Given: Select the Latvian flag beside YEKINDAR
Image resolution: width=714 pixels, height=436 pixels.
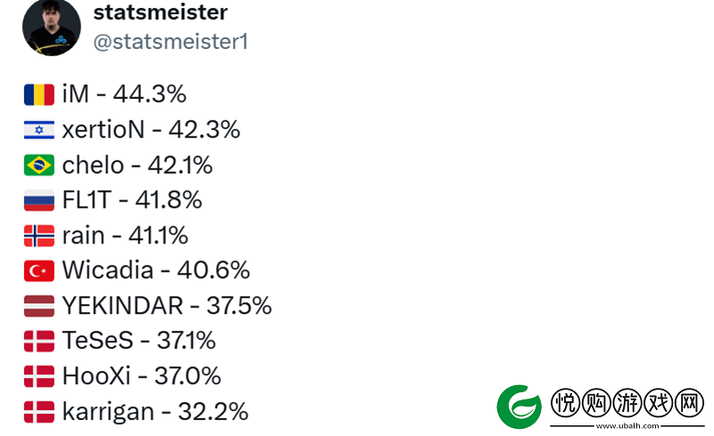Looking at the screenshot, I should (39, 306).
